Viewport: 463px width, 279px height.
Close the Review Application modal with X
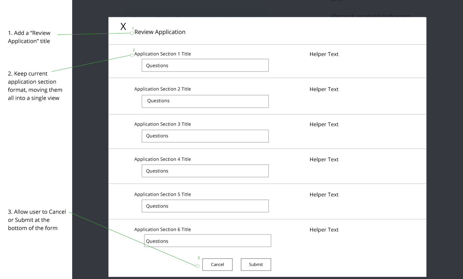[123, 27]
